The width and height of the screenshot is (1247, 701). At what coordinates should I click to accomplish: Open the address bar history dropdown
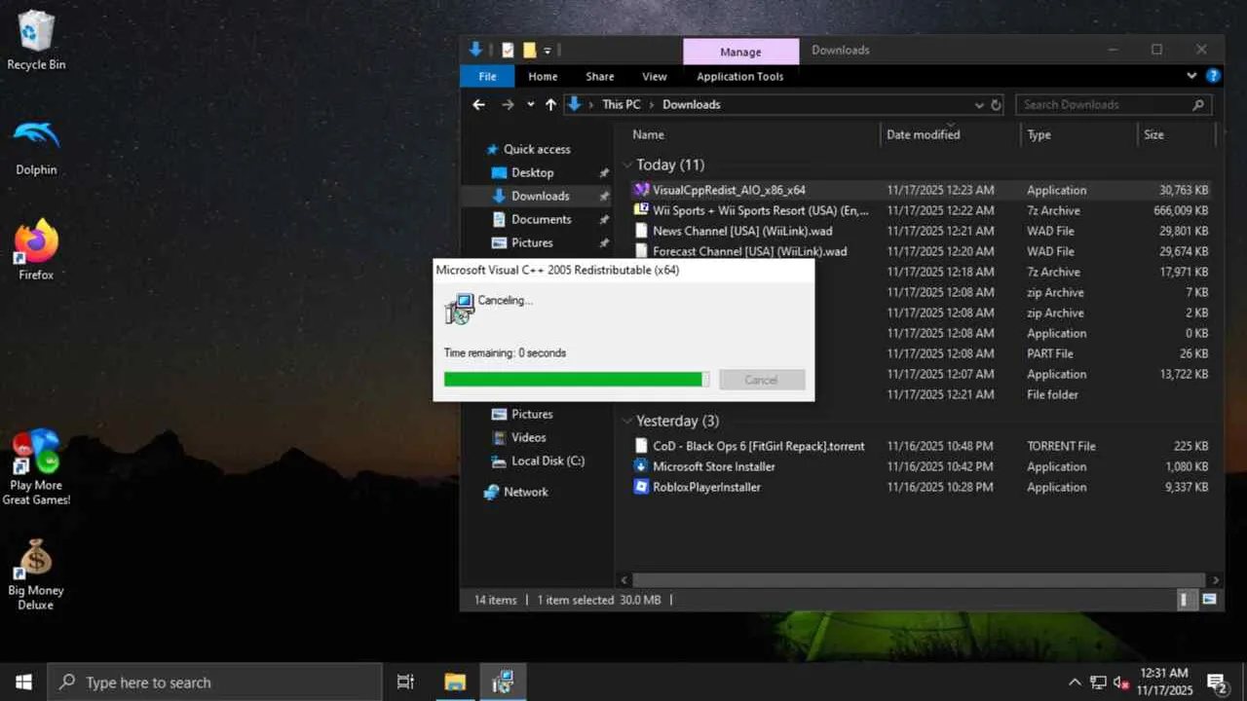[x=979, y=105]
